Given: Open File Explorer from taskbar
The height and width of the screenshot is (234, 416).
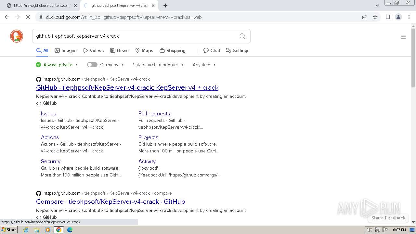Looking at the screenshot, I should tap(37, 230).
